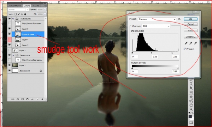Screen dimensions: 212x127
Task: Open the preset options icon beside Preset
Action: pos(179,19)
